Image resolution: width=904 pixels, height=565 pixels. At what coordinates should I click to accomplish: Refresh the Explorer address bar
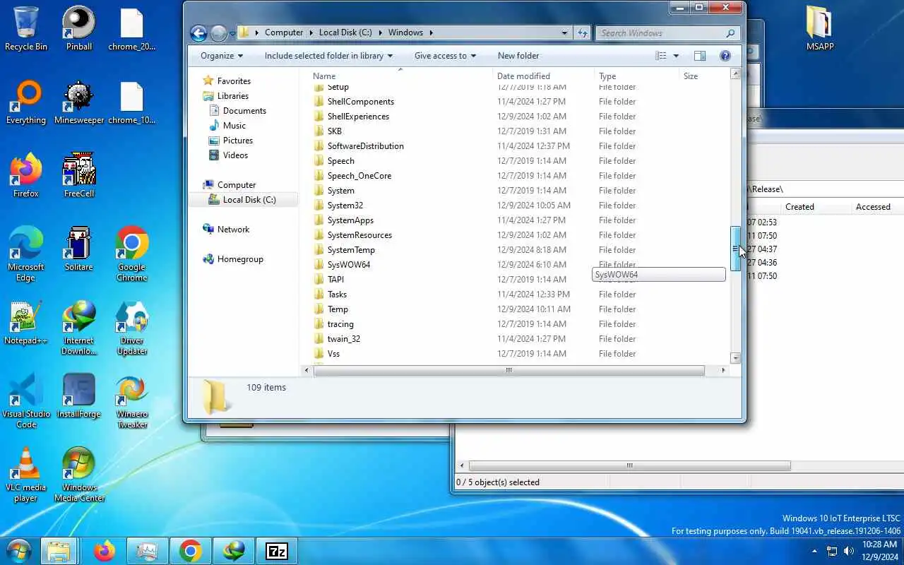click(583, 32)
